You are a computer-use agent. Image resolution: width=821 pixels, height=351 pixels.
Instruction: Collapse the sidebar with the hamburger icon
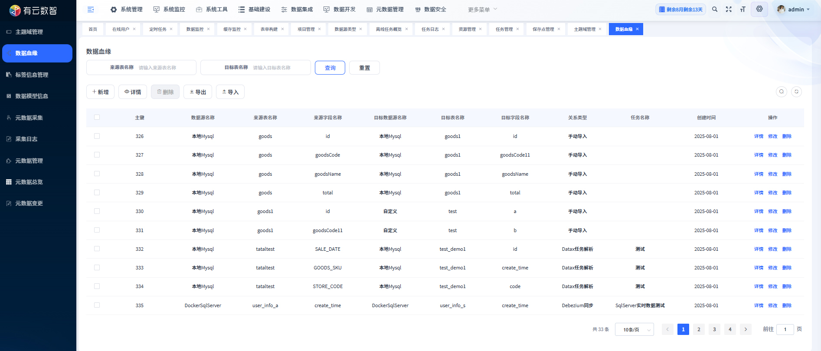coord(91,10)
